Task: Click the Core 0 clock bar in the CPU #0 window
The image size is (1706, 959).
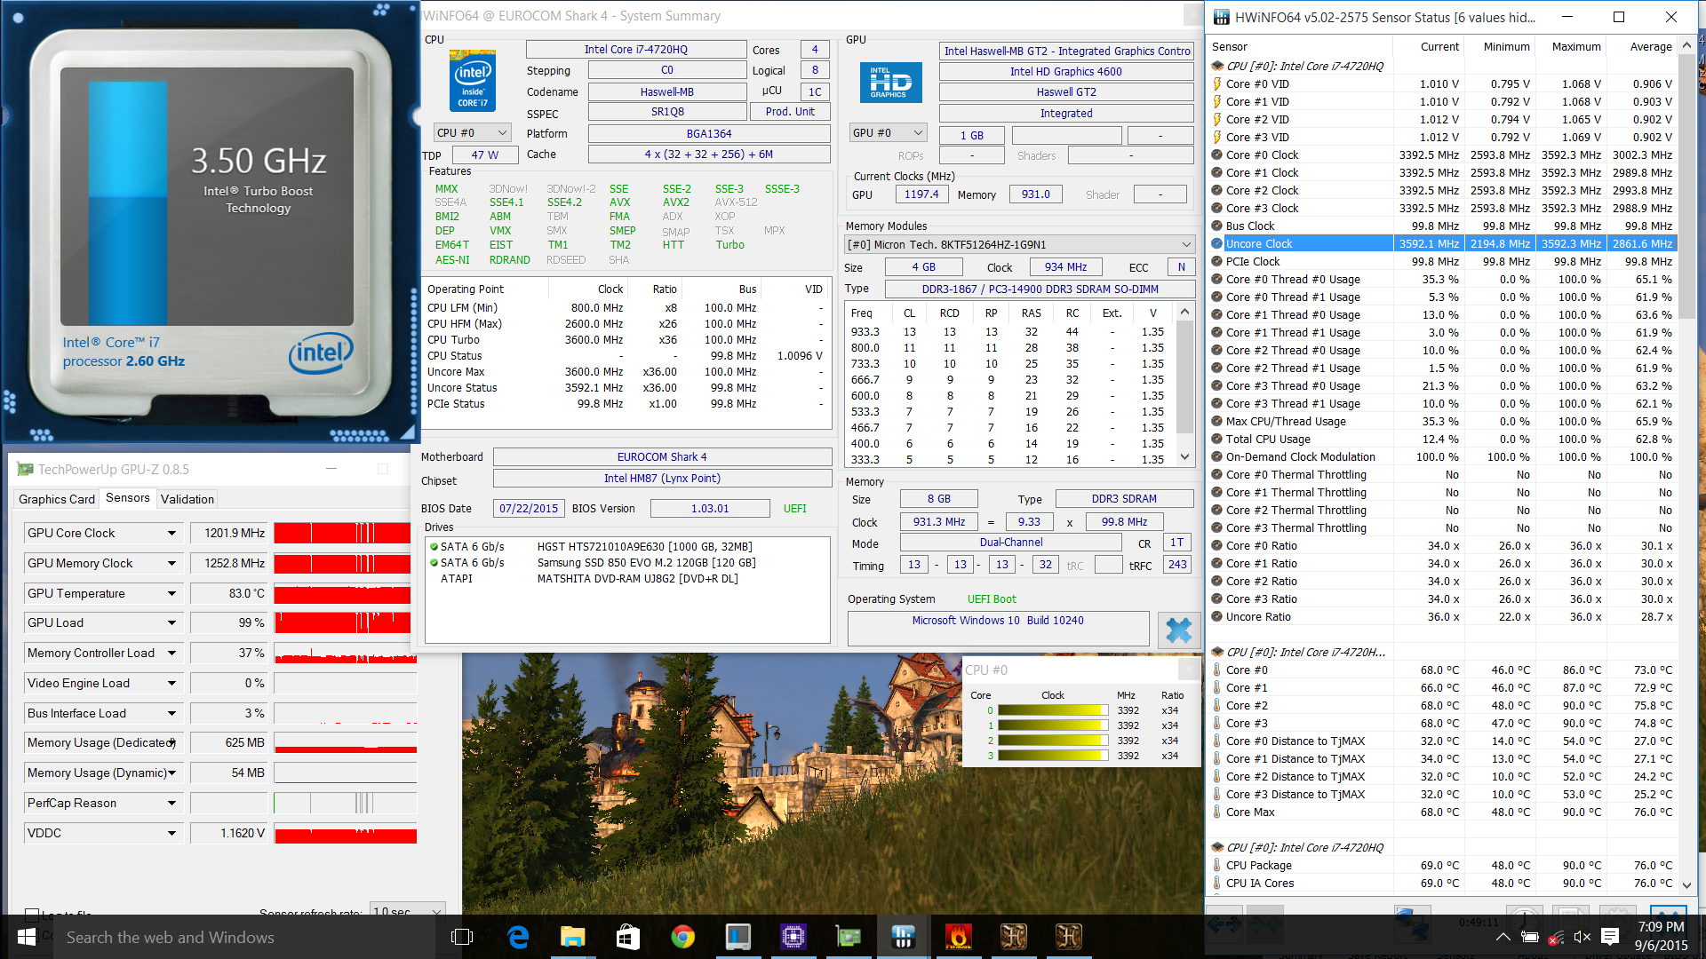Action: 1053,710
